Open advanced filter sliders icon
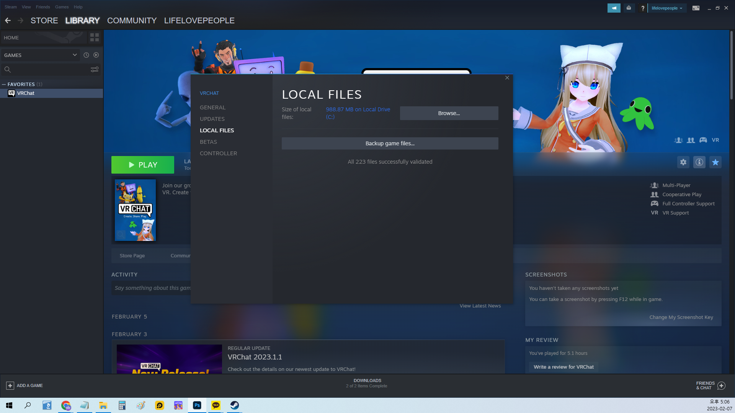Viewport: 735px width, 413px height. (95, 70)
